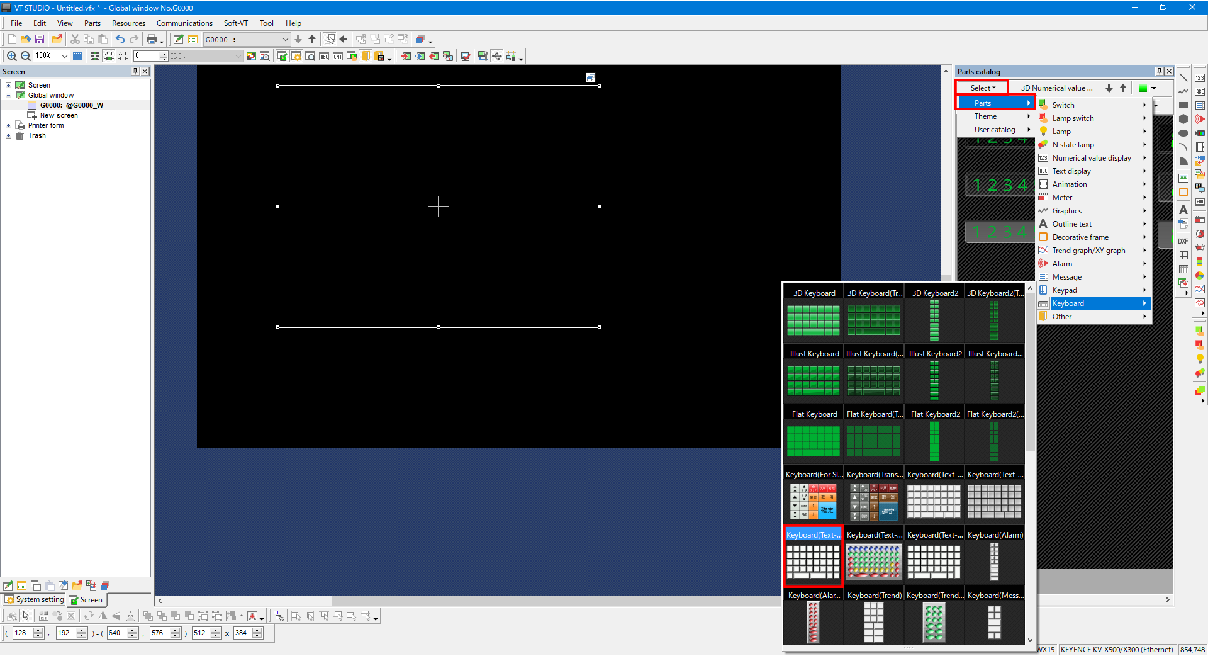Toggle the grid display button
This screenshot has width=1208, height=656.
pos(77,56)
